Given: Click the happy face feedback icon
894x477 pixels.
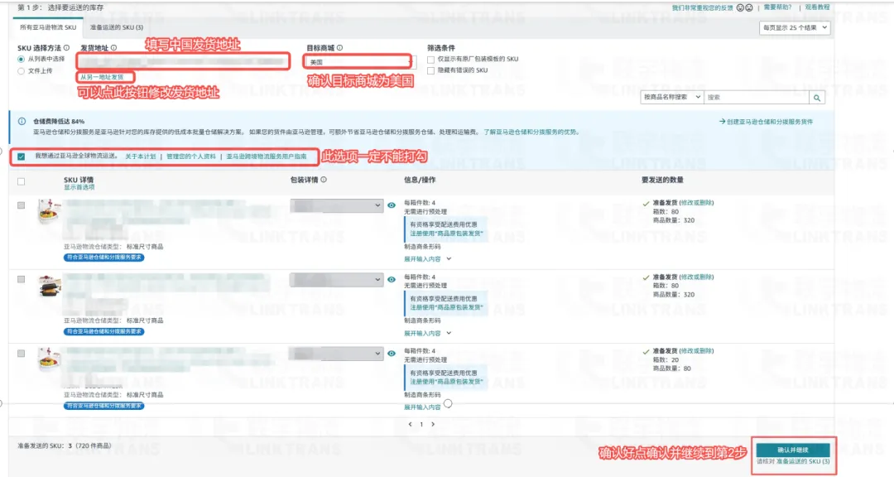Looking at the screenshot, I should click(741, 8).
